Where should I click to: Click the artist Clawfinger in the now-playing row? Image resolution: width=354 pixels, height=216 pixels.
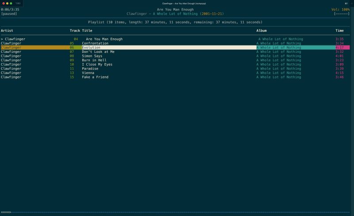tap(15, 39)
